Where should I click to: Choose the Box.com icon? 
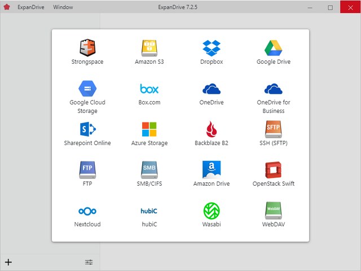point(149,89)
